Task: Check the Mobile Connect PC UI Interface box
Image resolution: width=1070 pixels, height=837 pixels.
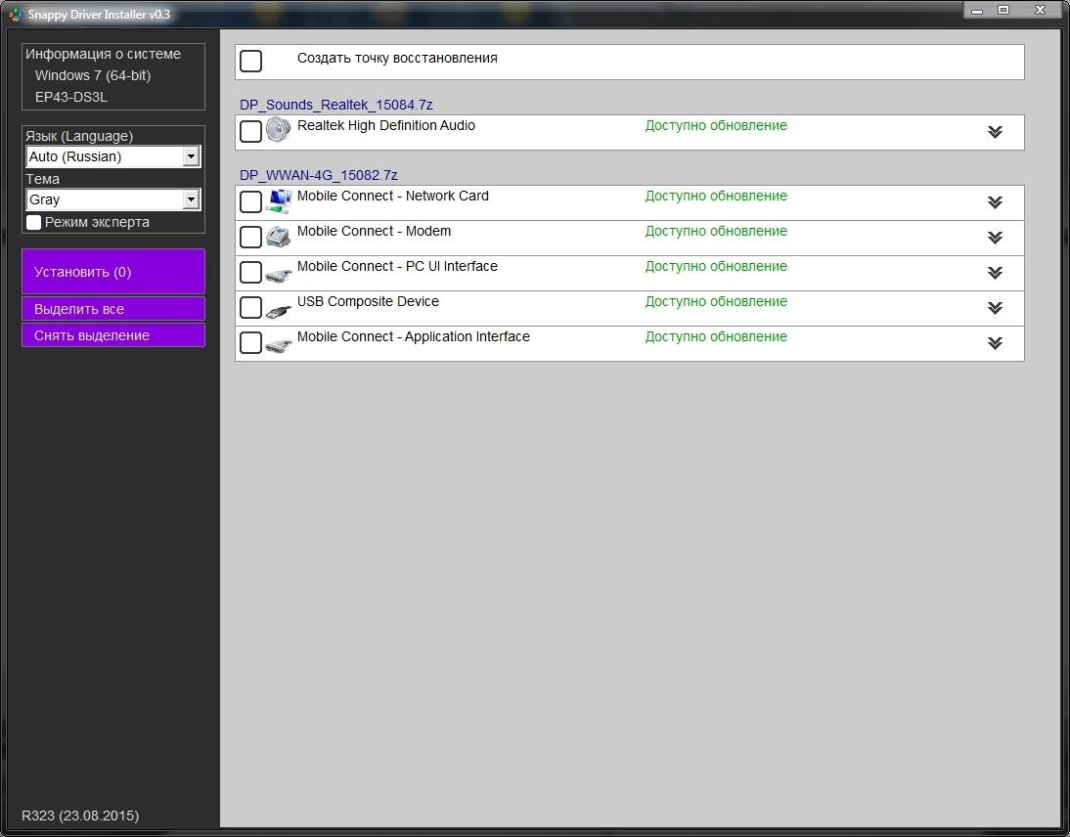Action: (251, 272)
